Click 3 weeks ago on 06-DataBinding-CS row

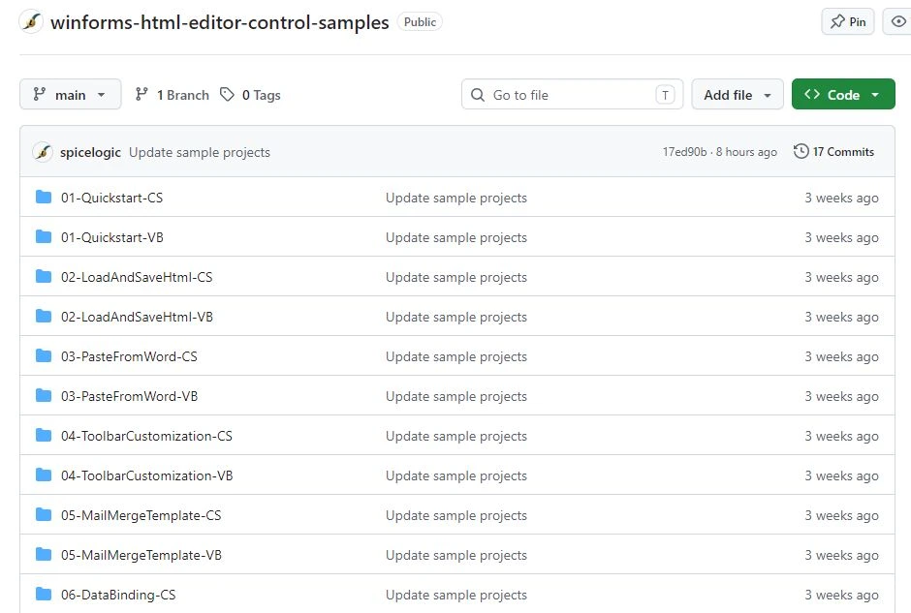click(x=841, y=595)
